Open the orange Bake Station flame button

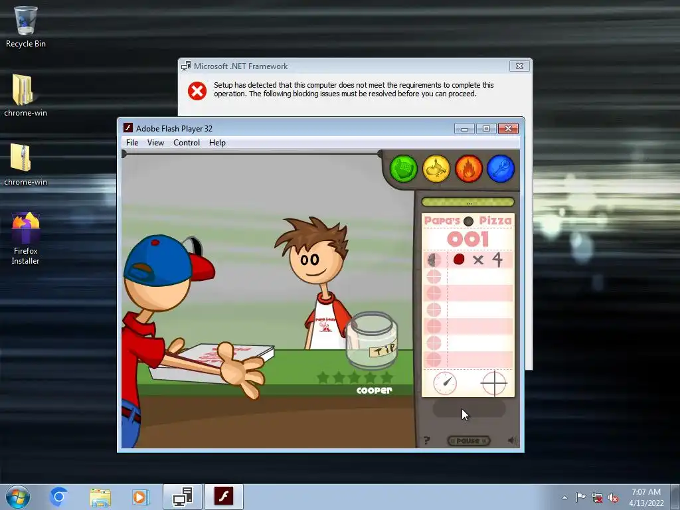pyautogui.click(x=468, y=169)
